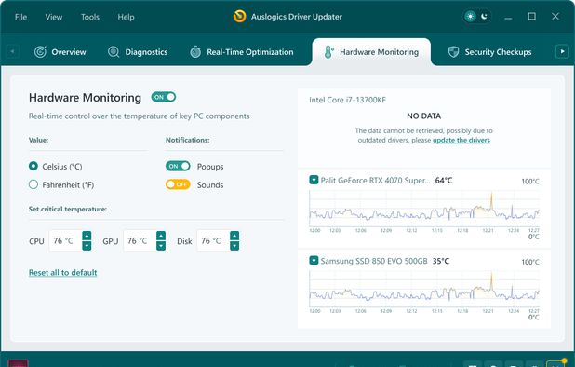Open the Real-Time Optimization tab
575x367 pixels.
(242, 52)
